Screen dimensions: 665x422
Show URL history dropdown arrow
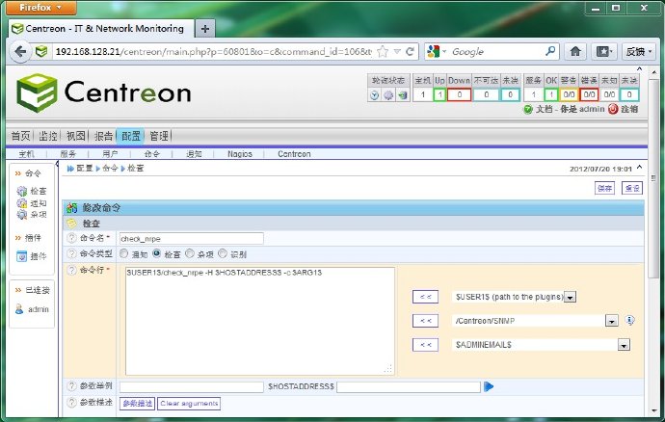tap(397, 52)
